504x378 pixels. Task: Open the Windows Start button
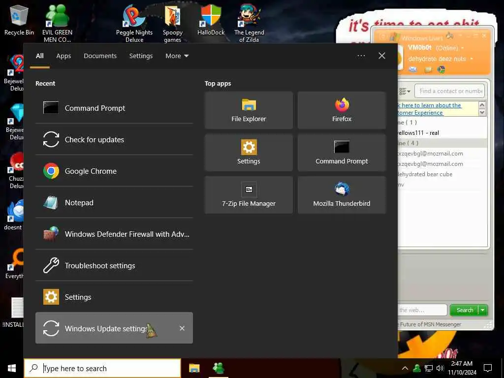pos(12,368)
